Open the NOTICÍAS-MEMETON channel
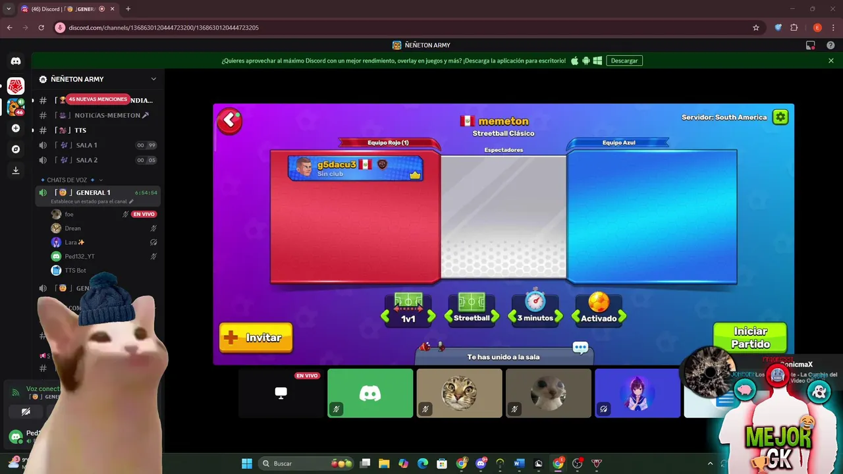Viewport: 843px width, 474px height. (99, 115)
